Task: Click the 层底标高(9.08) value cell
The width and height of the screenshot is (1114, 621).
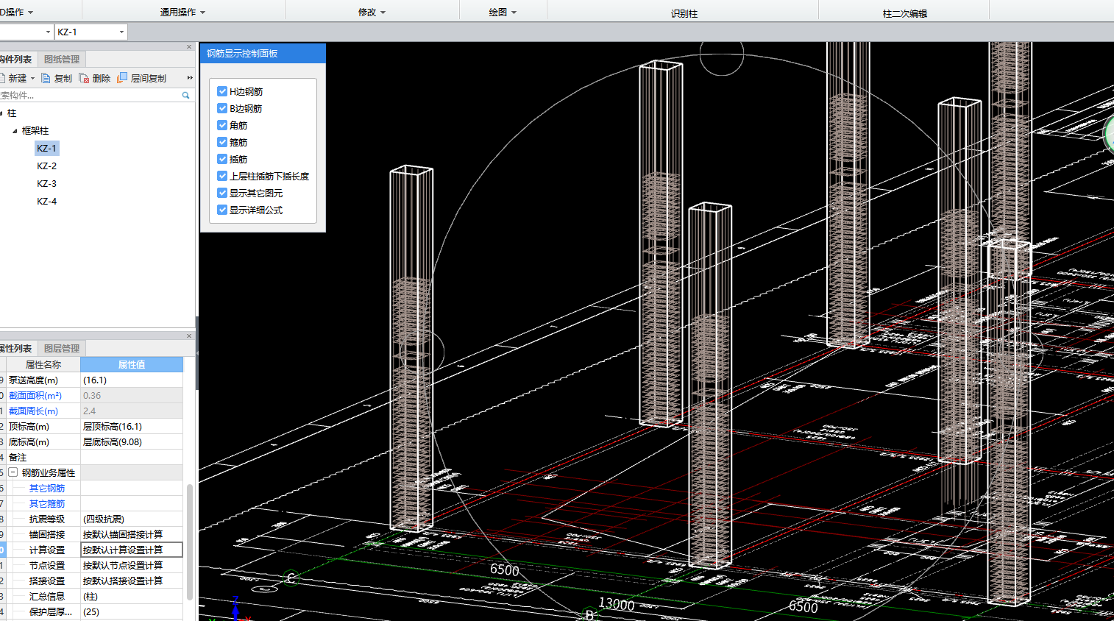Action: [132, 442]
